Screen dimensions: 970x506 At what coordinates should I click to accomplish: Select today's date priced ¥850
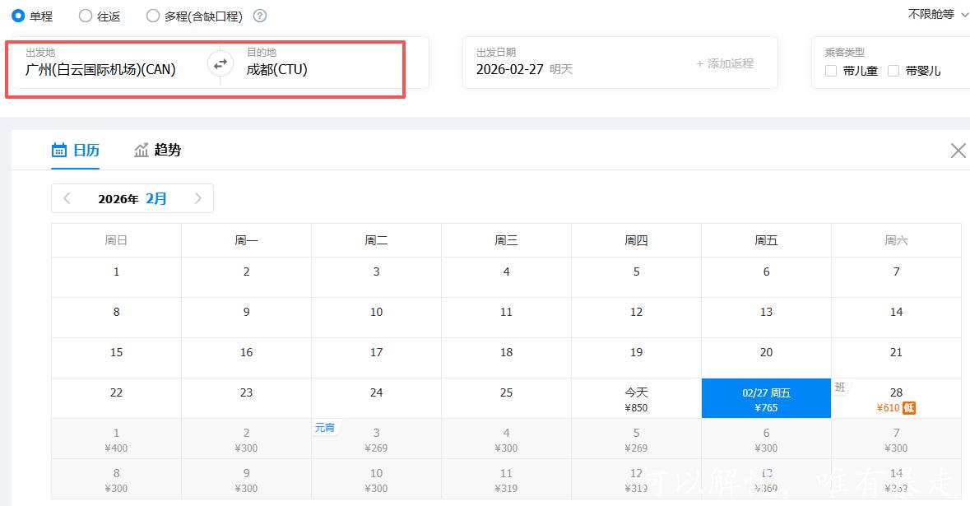(636, 399)
